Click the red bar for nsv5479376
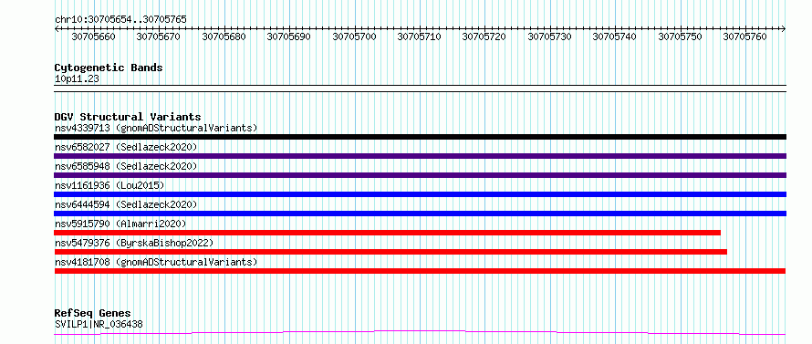The image size is (812, 344). pyautogui.click(x=390, y=252)
